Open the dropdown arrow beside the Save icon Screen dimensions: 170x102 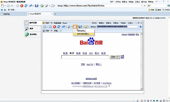pyautogui.click(x=39, y=6)
